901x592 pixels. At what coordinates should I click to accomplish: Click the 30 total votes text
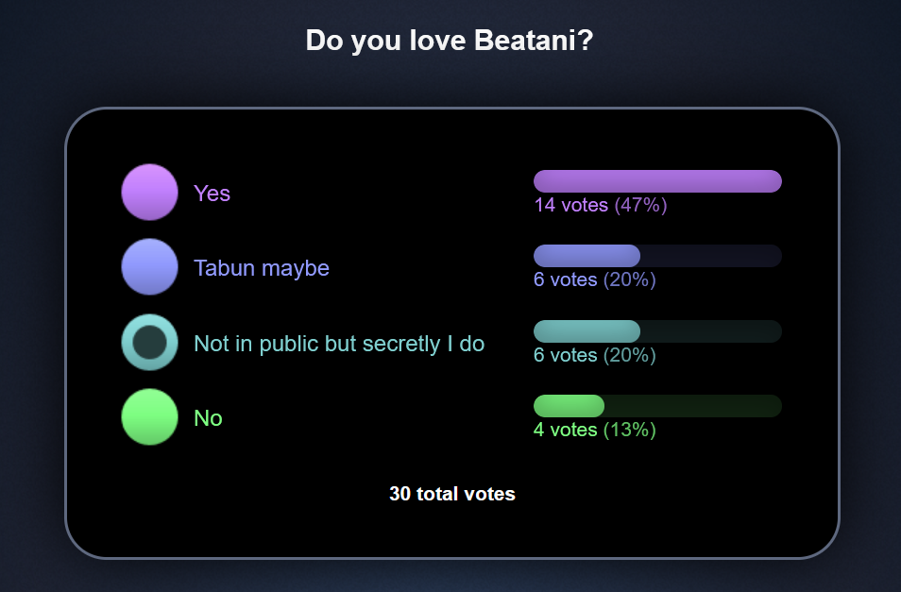point(451,494)
